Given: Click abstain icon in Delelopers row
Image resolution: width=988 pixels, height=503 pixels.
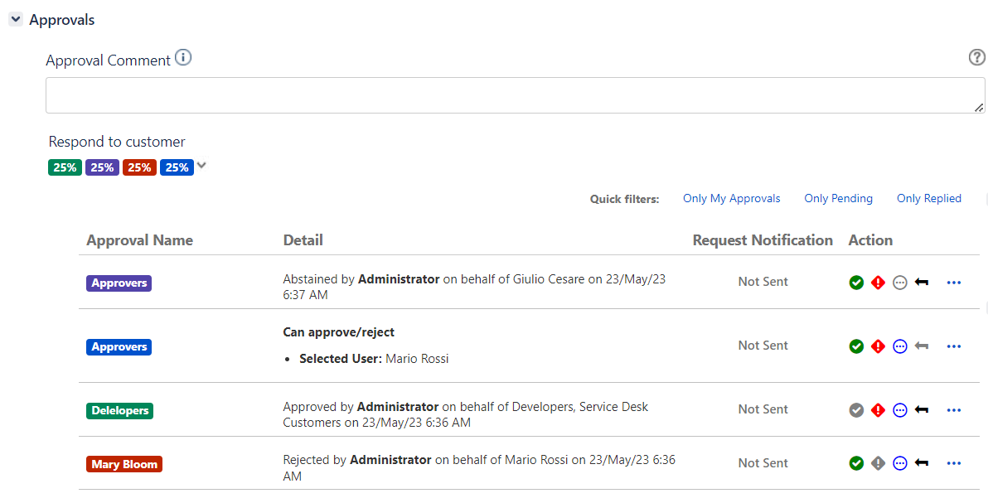Looking at the screenshot, I should 900,410.
